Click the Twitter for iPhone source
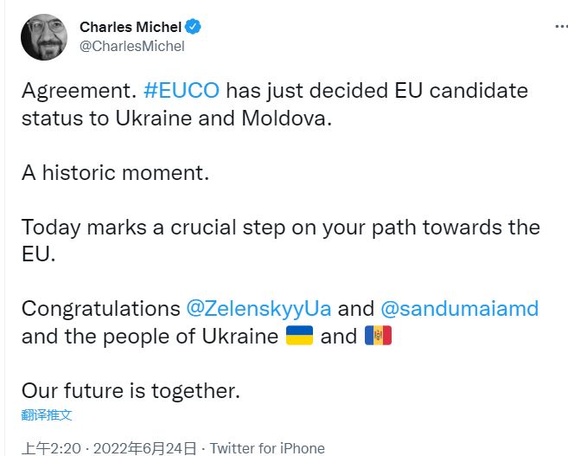568x456 pixels. point(267,448)
